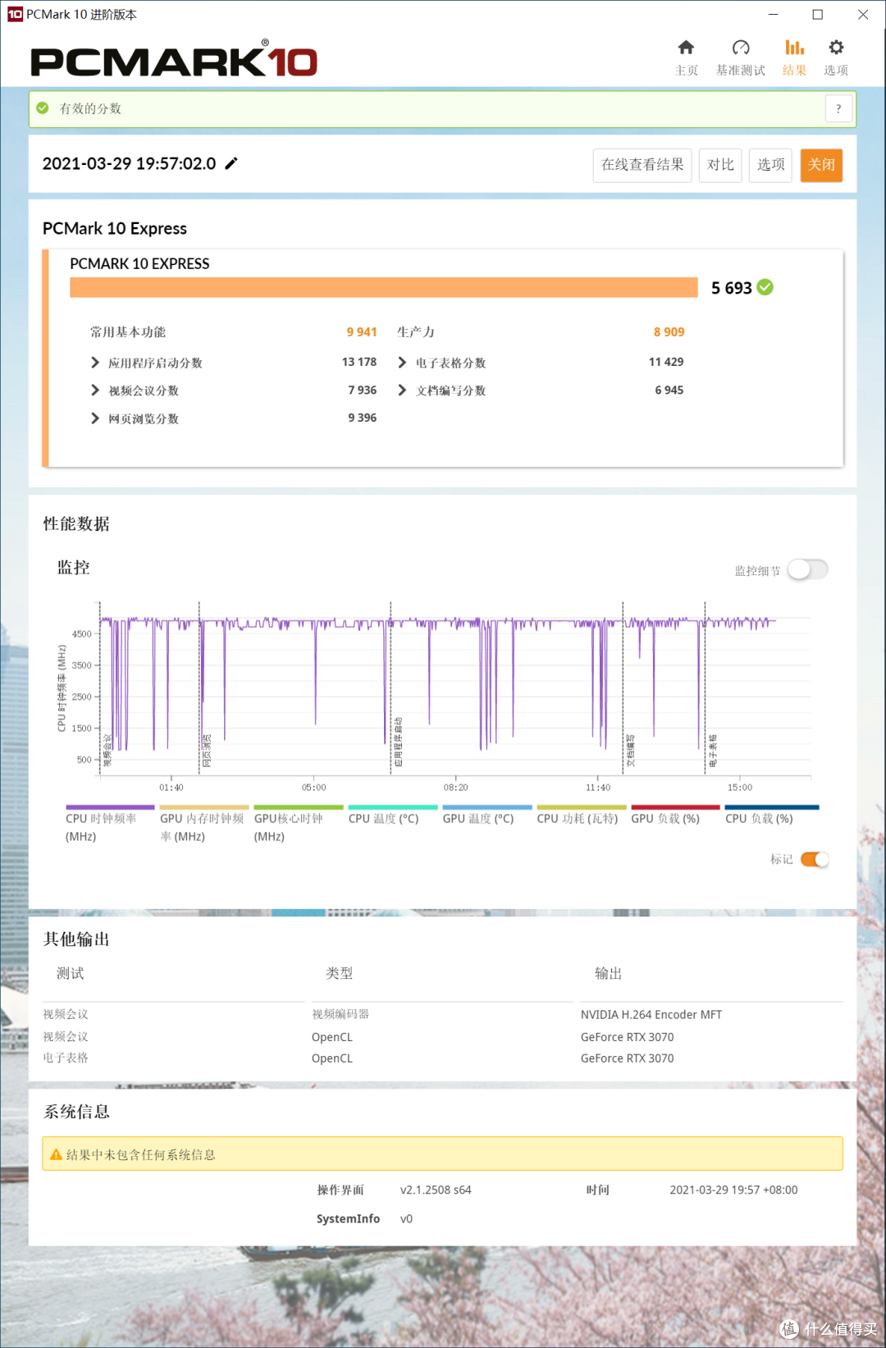Click the essentials score value 9 941
The image size is (886, 1348).
click(362, 331)
